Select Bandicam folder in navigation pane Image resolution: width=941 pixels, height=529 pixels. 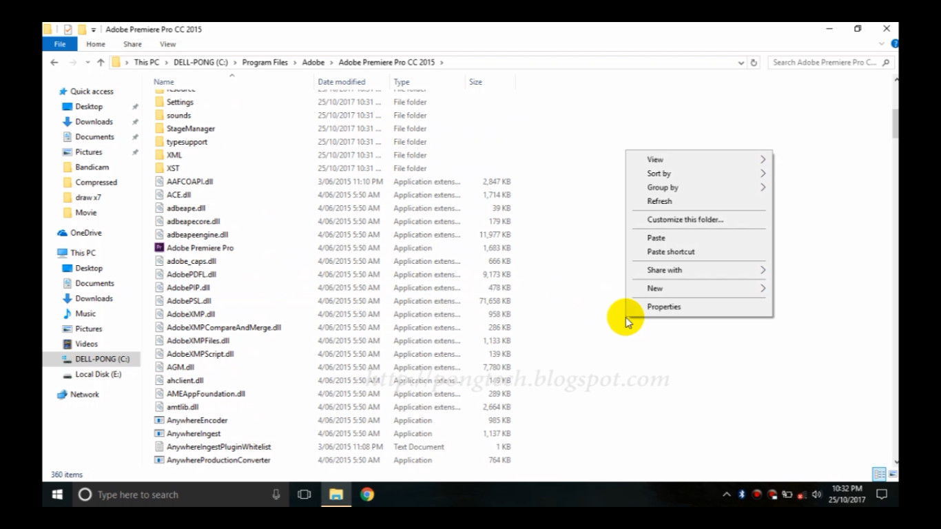[x=92, y=167]
